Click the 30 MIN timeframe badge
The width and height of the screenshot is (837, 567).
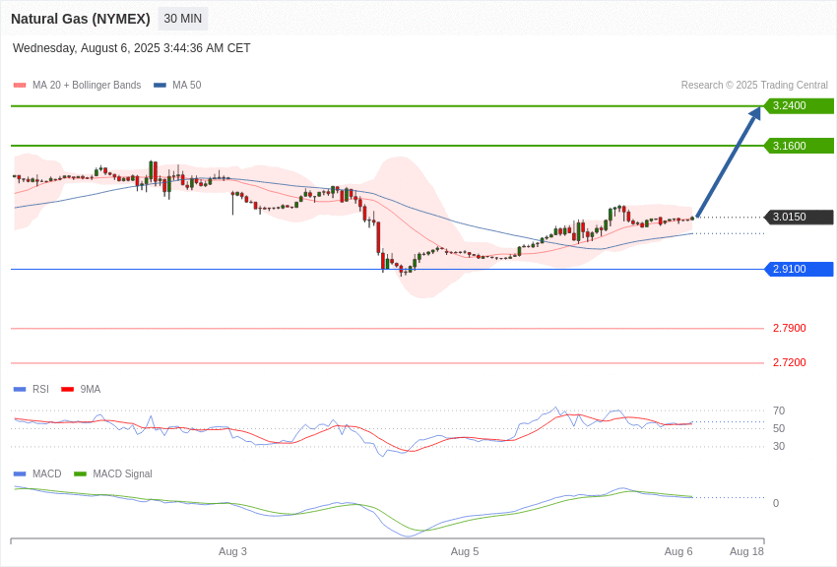[182, 19]
